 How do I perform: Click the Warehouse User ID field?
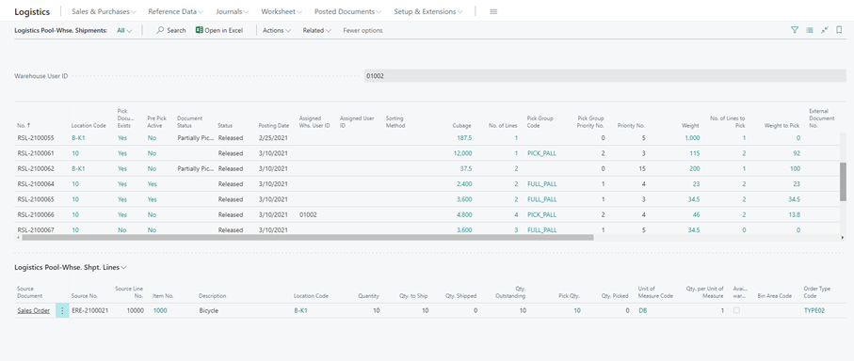(604, 76)
